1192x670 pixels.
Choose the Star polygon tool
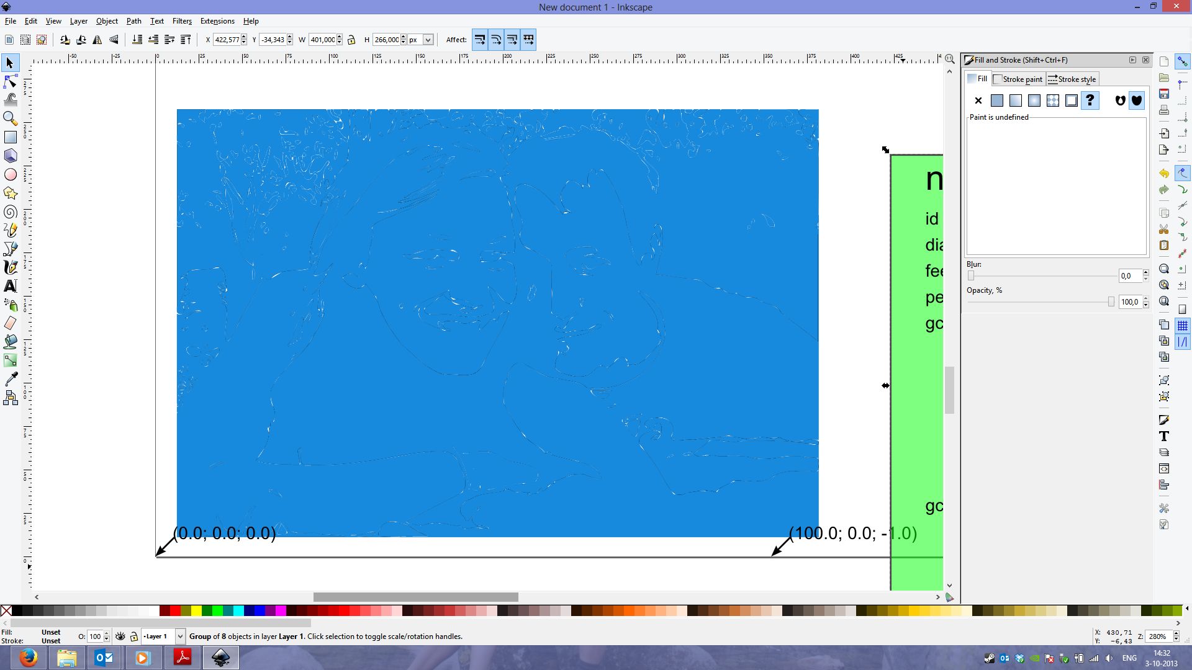[x=11, y=194]
